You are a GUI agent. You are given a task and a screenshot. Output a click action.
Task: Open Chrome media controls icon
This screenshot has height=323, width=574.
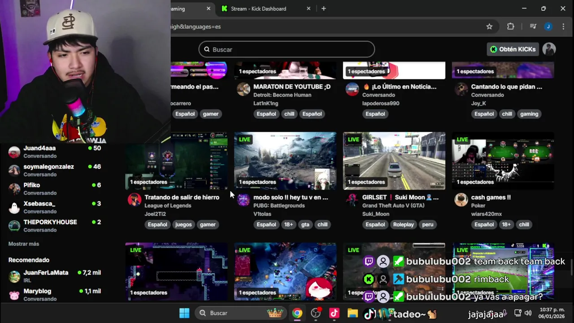click(533, 26)
